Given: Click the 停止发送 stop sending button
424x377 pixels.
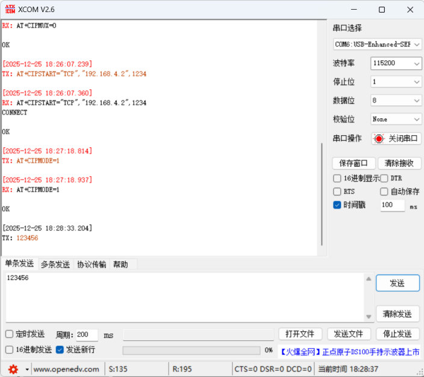Looking at the screenshot, I should 397,334.
